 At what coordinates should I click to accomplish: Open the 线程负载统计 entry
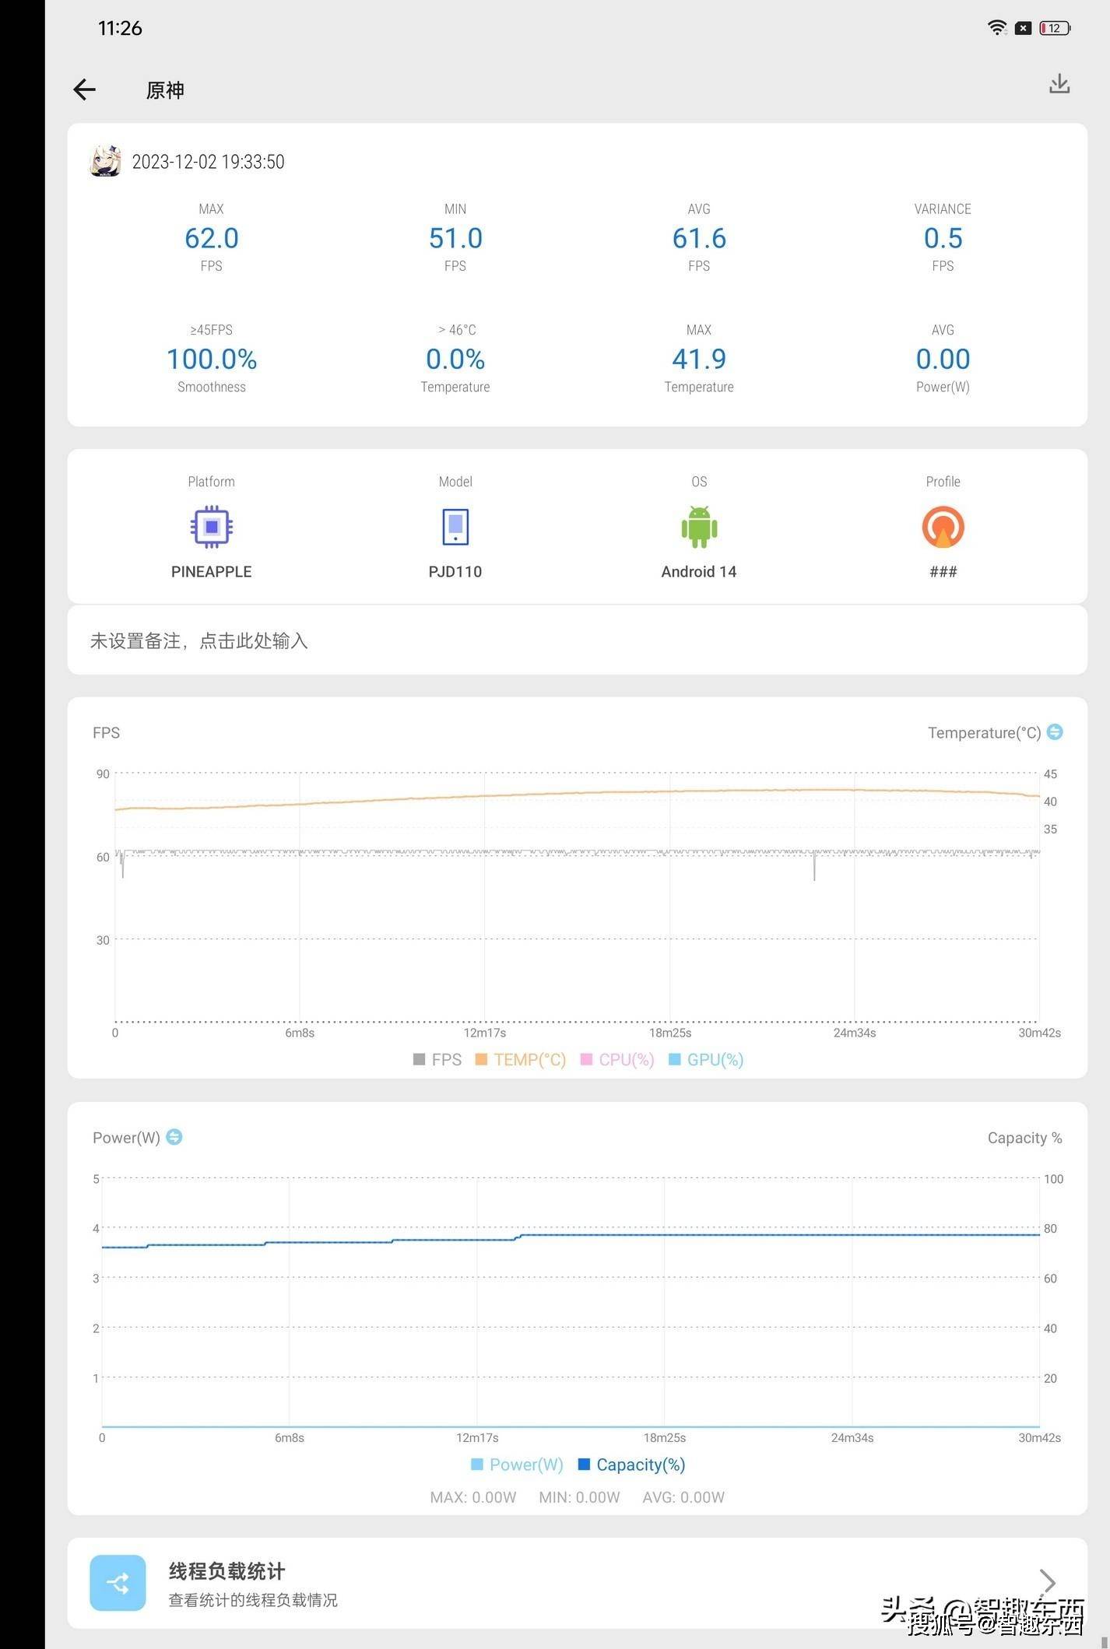click(227, 1572)
